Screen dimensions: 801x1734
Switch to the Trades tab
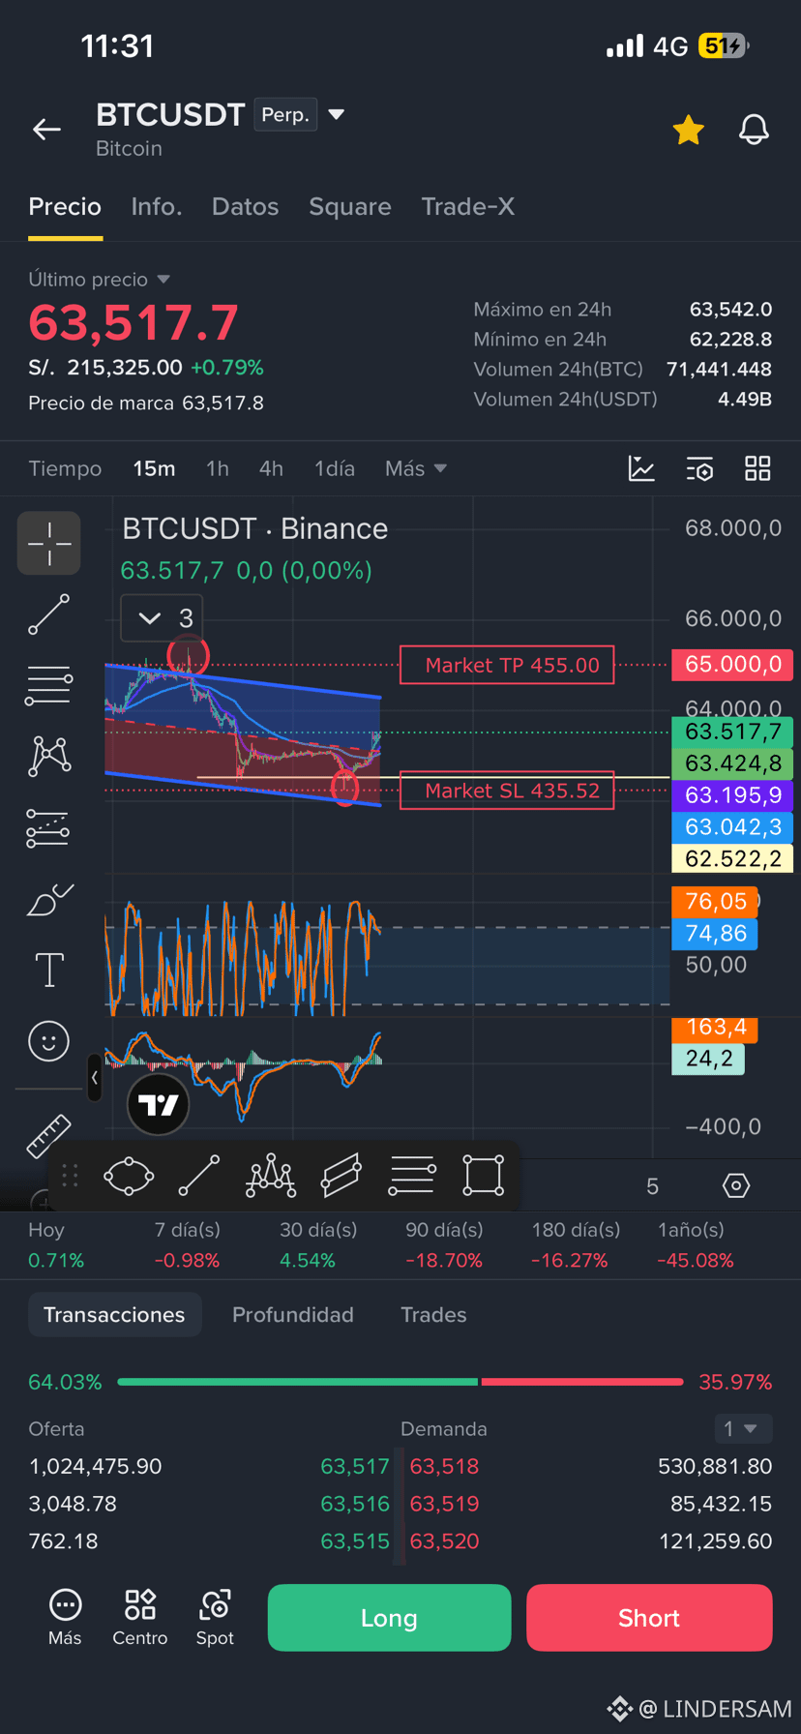(x=433, y=1314)
